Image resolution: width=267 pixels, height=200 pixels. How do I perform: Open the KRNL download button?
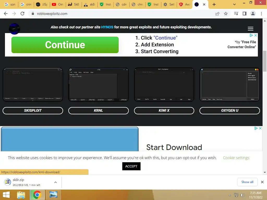pos(98,110)
